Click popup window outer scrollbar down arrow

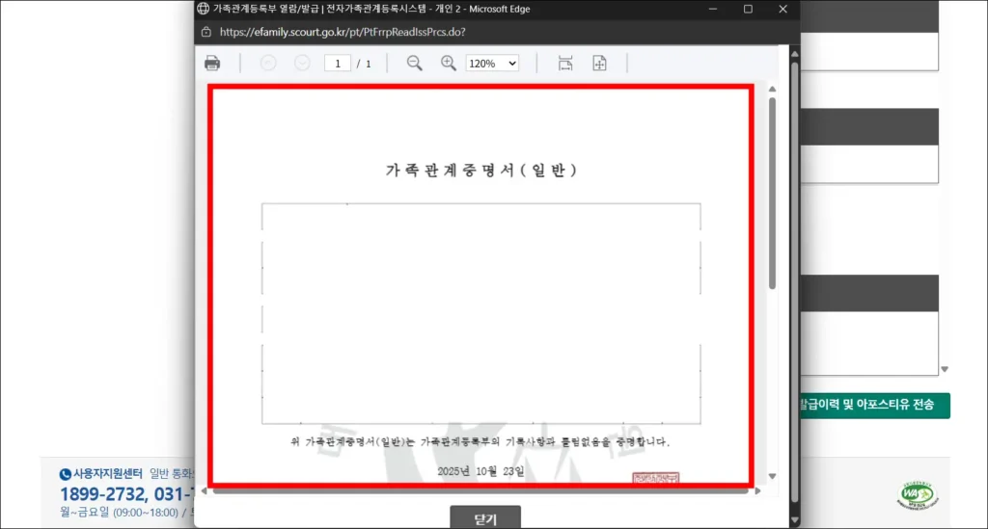(x=795, y=521)
